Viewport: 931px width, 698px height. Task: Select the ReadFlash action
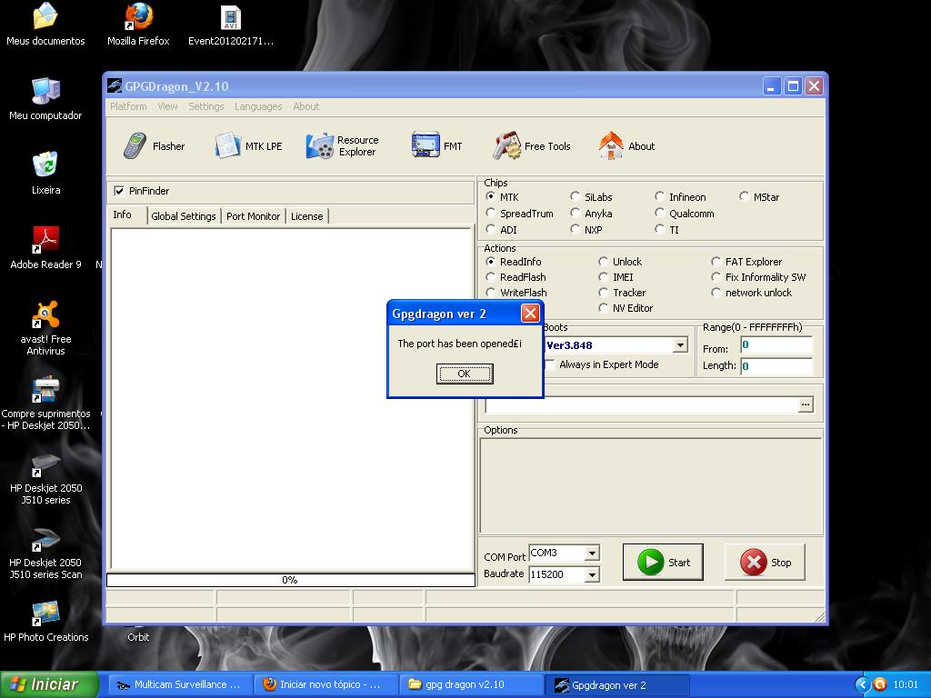tap(490, 276)
